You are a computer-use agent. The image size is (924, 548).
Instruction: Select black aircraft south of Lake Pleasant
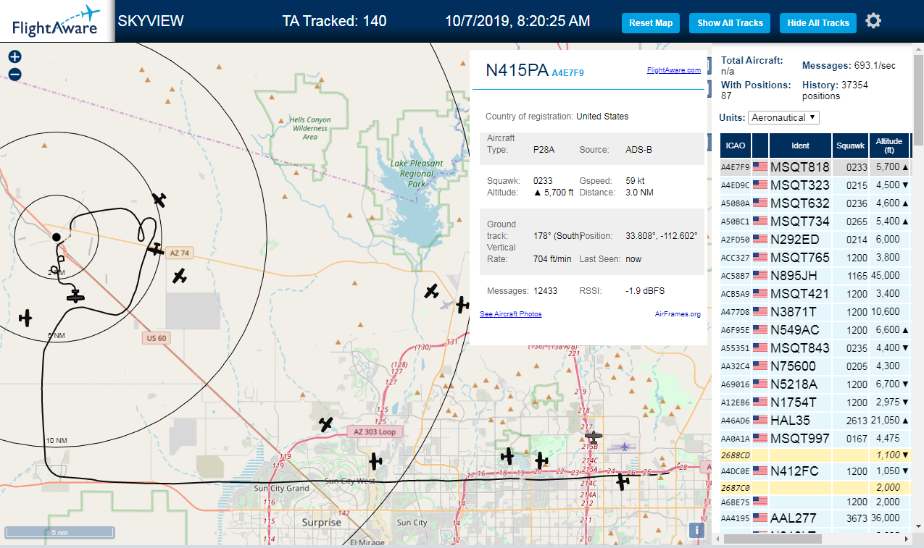pyautogui.click(x=432, y=291)
